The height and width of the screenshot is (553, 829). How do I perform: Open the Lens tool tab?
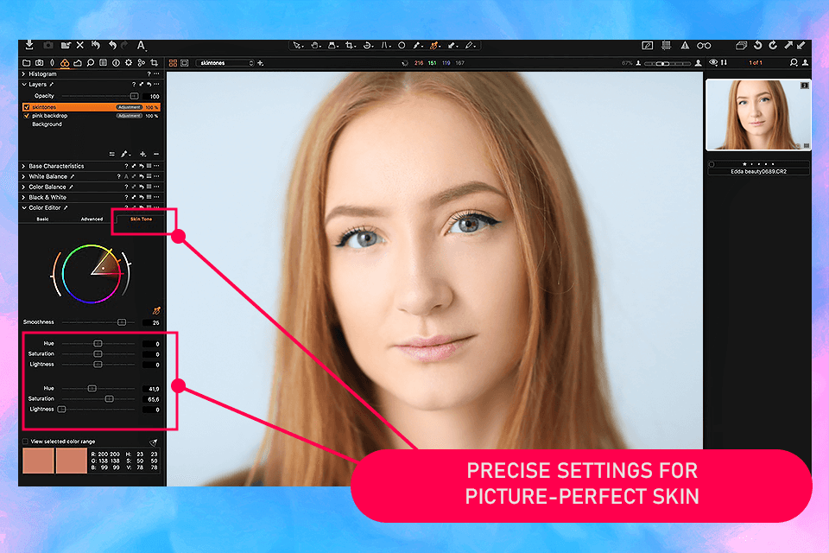tap(52, 63)
